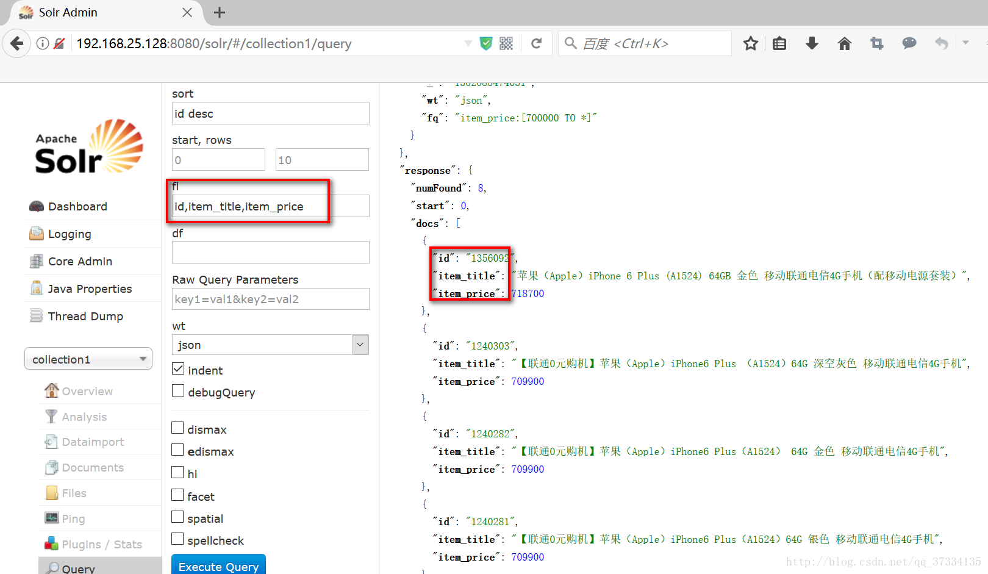Click the Logging icon
Image resolution: width=988 pixels, height=574 pixels.
point(37,233)
